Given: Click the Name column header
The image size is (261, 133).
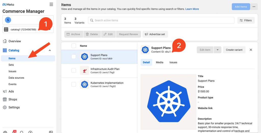Looking at the screenshot, I should 83,46.
